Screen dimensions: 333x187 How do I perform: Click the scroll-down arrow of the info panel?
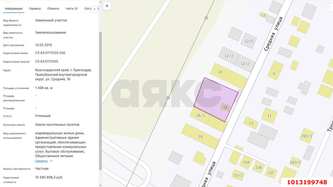(100, 185)
